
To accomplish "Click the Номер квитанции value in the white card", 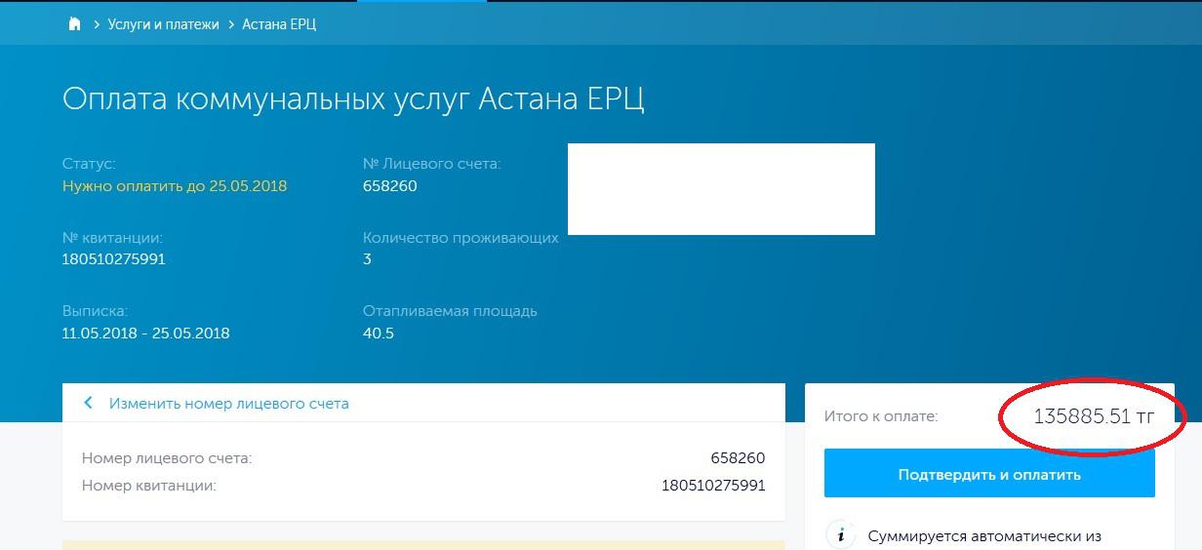I will (713, 485).
